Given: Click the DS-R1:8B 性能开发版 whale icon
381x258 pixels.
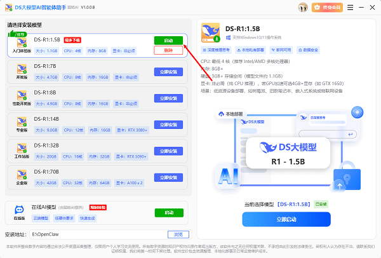Looking at the screenshot, I should (22, 95).
